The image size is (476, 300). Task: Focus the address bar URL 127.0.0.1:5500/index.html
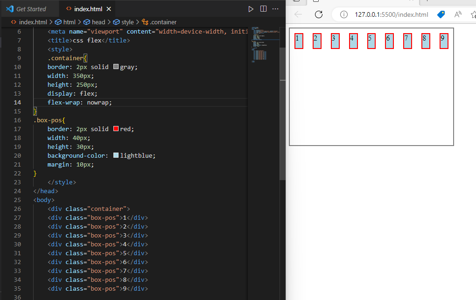tap(392, 14)
